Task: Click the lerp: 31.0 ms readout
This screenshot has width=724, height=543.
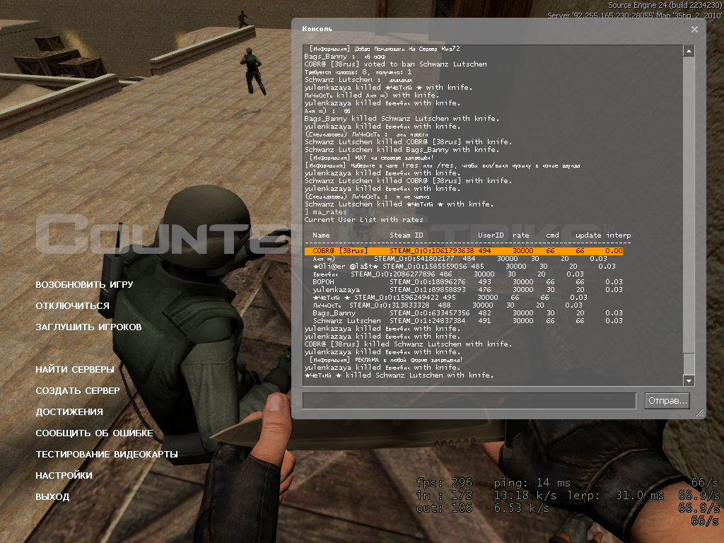Action: pyautogui.click(x=616, y=496)
